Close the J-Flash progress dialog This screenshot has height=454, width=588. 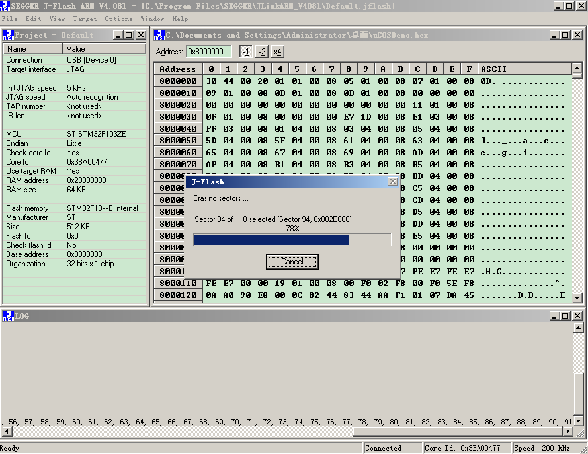click(x=393, y=182)
